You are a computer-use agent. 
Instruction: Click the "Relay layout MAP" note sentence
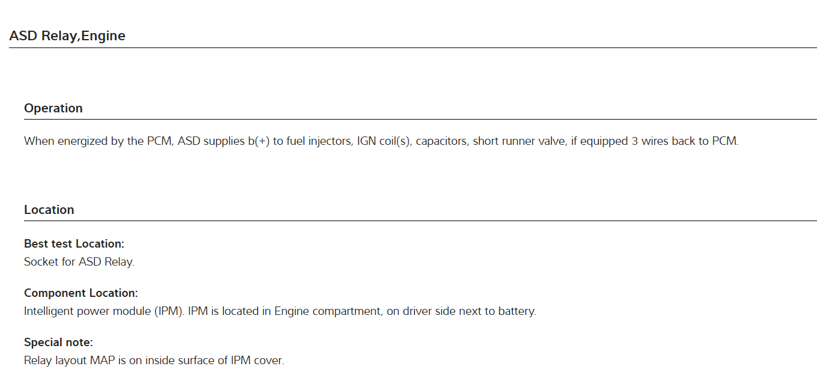(x=154, y=361)
